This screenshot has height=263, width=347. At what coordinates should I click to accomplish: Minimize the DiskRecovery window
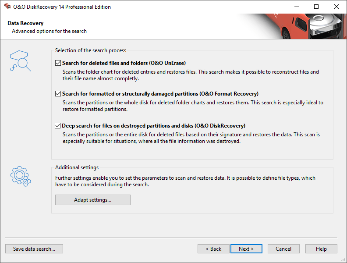[296, 7]
